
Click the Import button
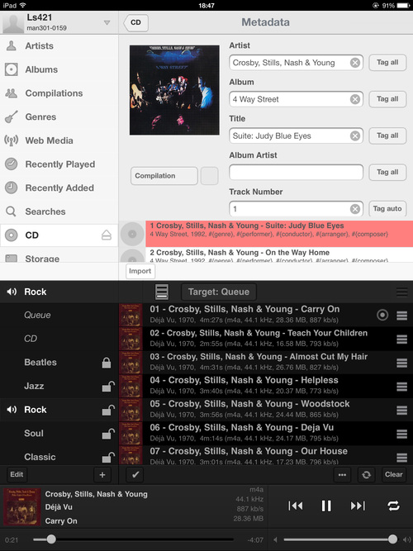pos(140,271)
